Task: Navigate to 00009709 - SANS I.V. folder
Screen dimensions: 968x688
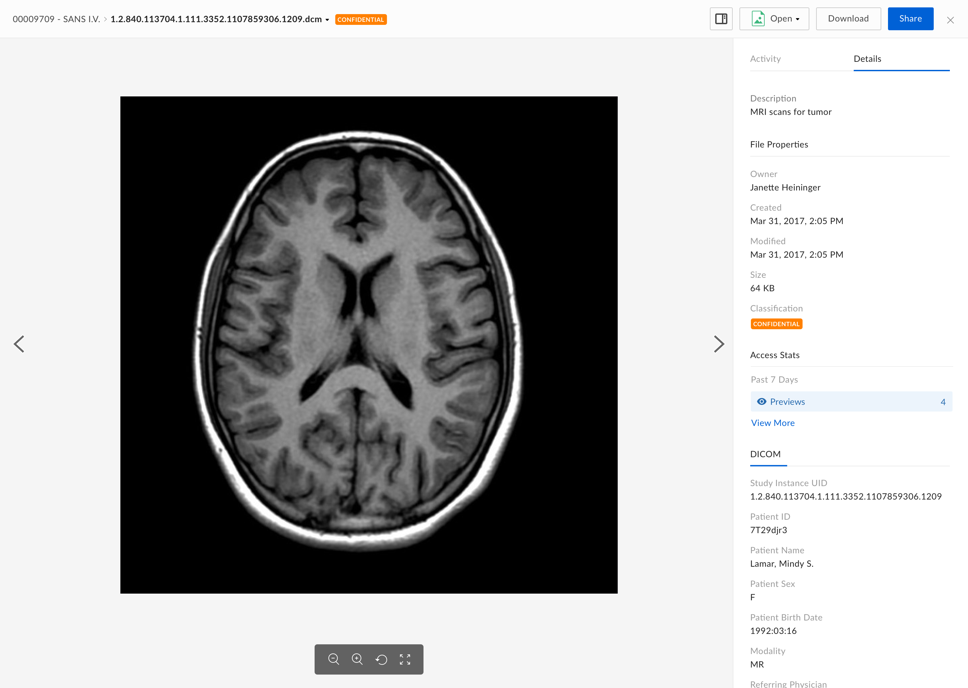Action: [56, 19]
